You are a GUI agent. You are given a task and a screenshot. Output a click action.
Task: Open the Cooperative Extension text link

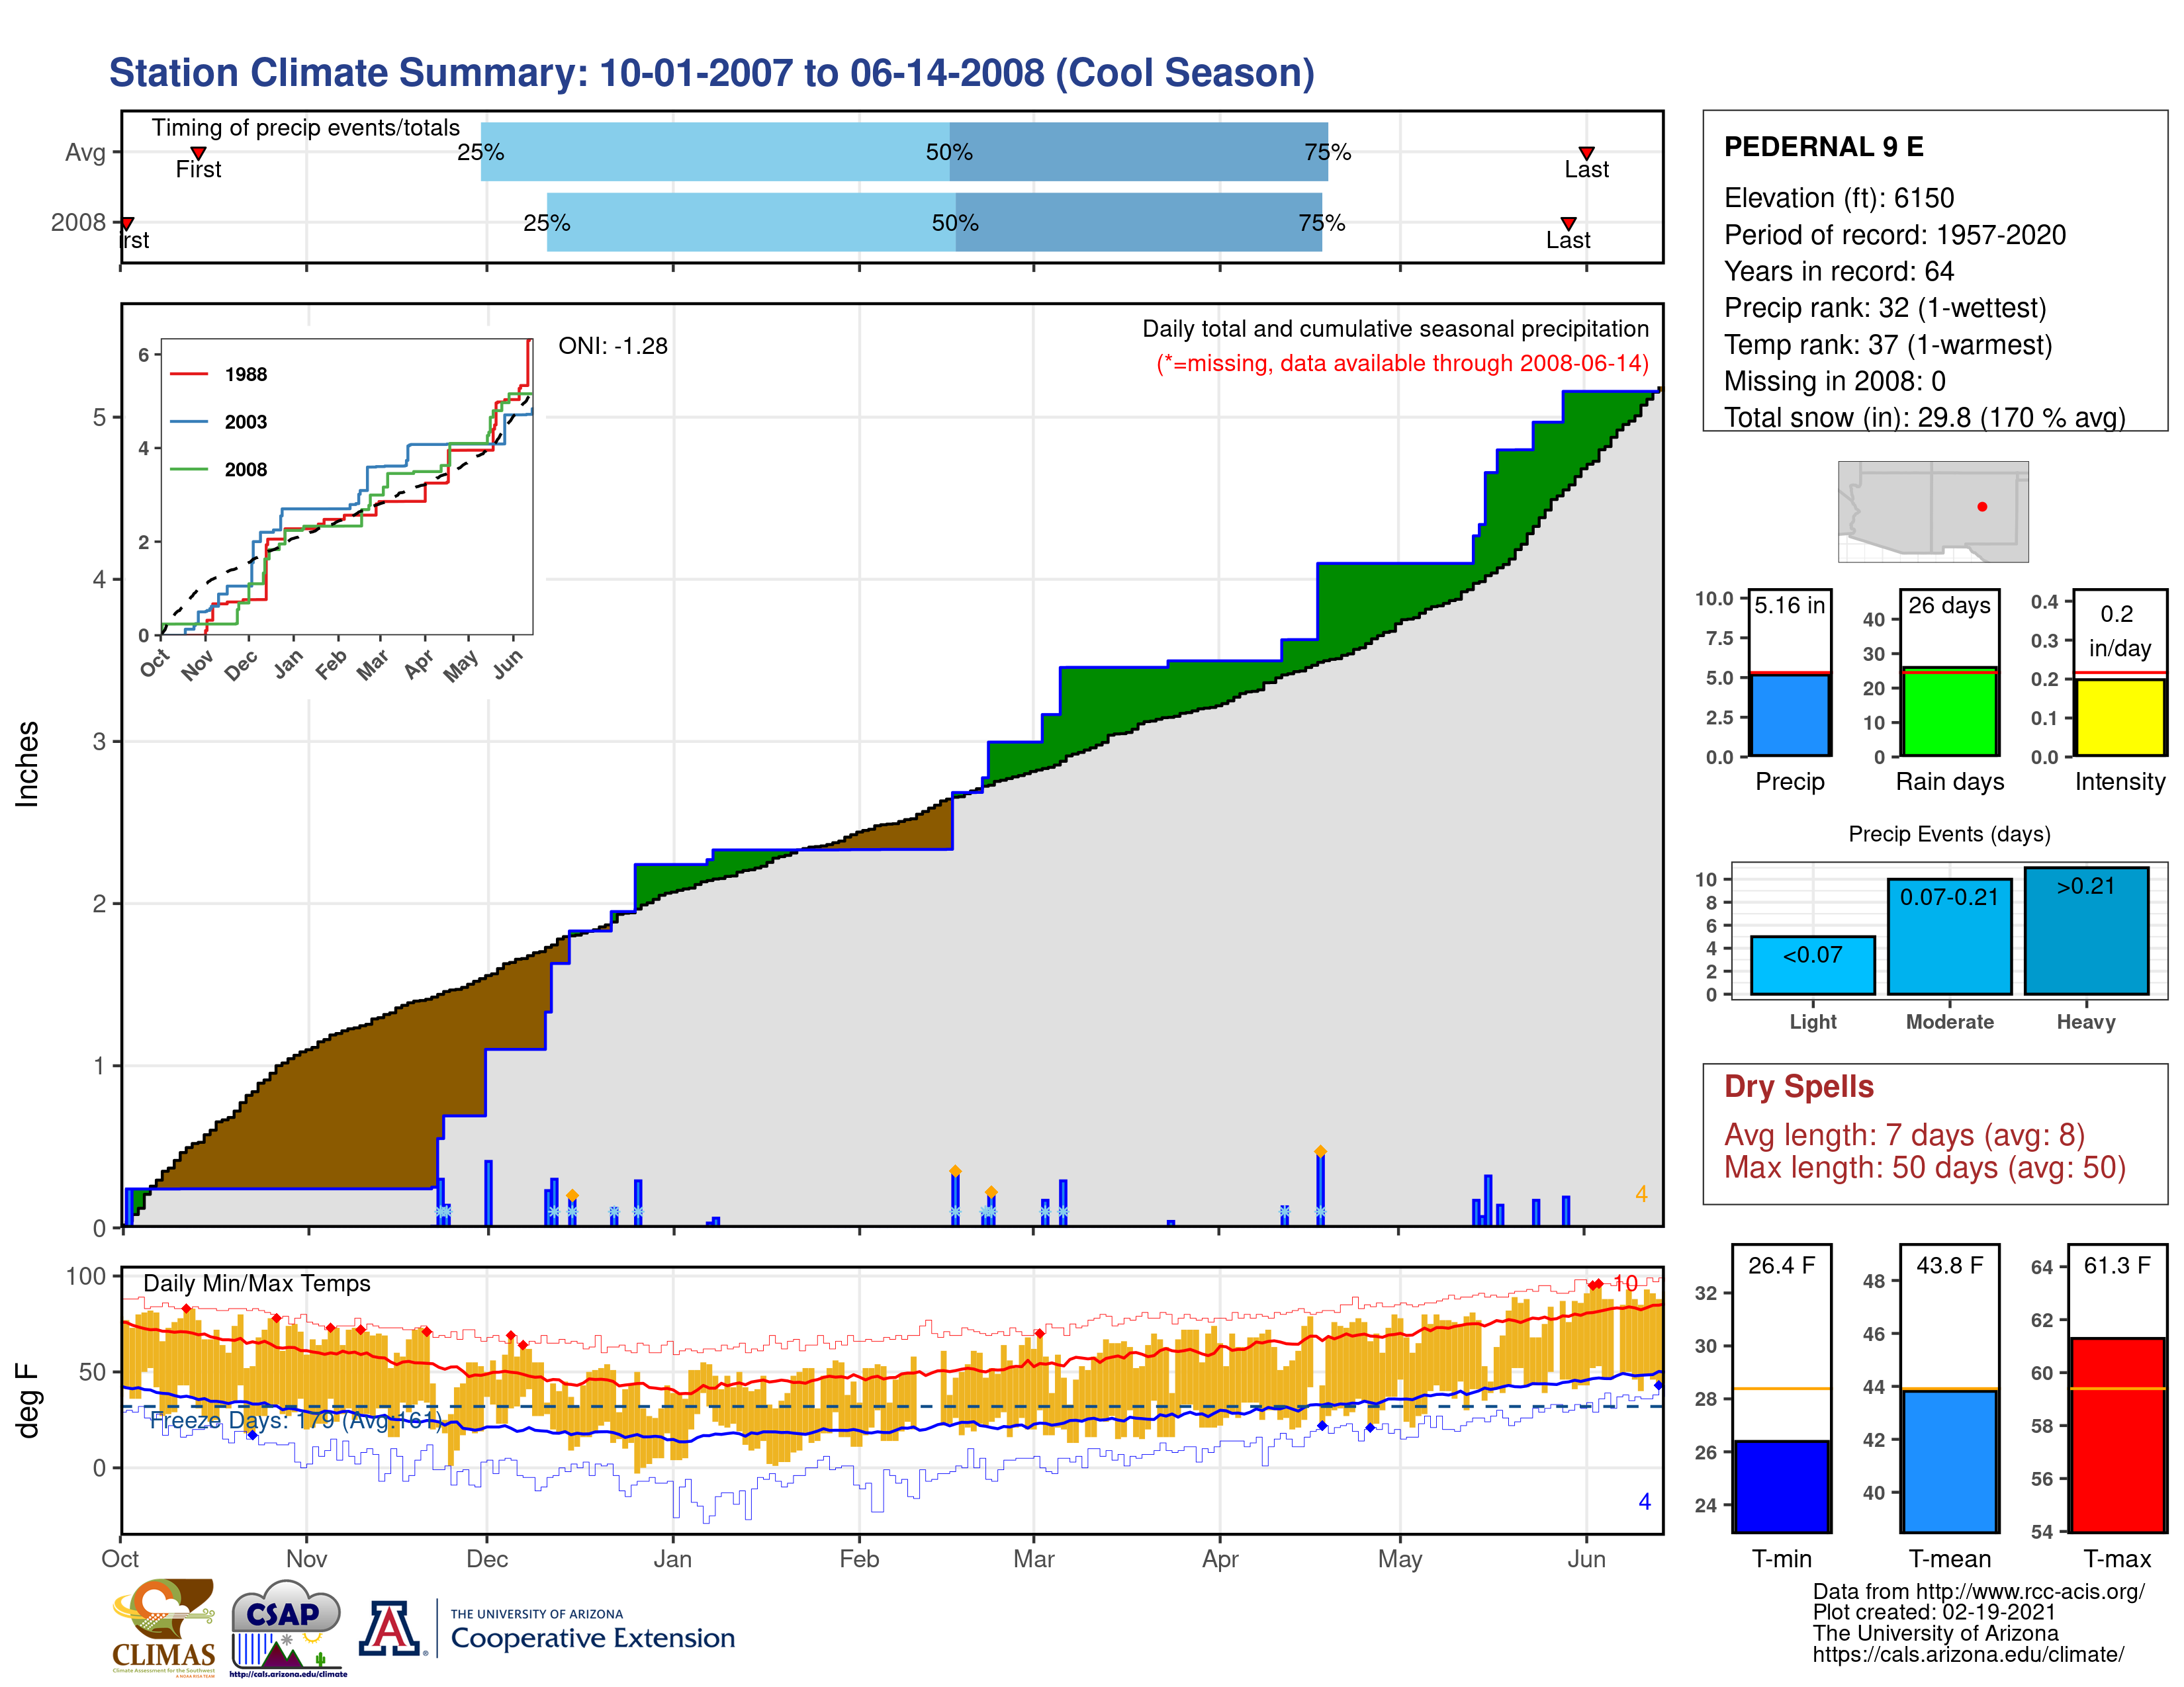tap(592, 1638)
